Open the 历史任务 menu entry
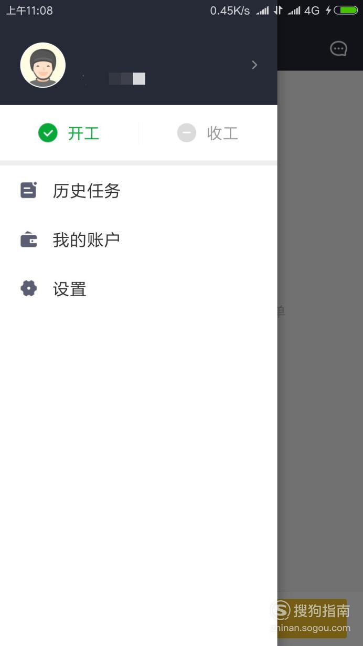The image size is (363, 646). pyautogui.click(x=138, y=191)
